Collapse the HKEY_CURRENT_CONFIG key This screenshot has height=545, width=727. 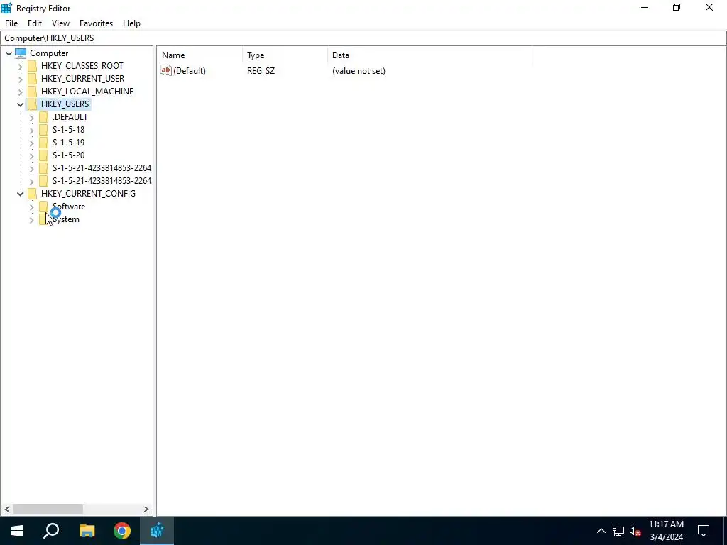click(x=20, y=194)
